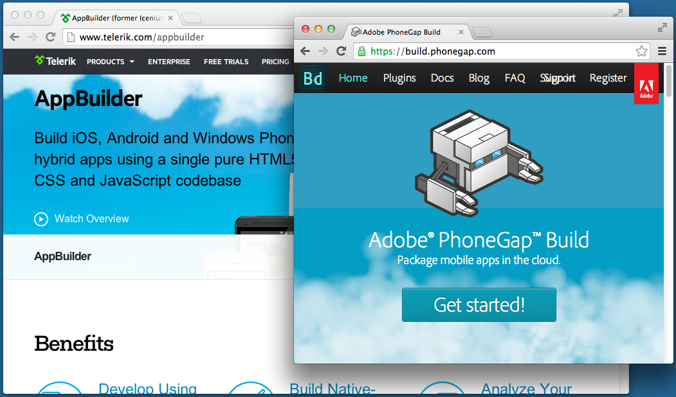
Task: Click the page icon in the Telerik address bar
Action: [x=71, y=37]
